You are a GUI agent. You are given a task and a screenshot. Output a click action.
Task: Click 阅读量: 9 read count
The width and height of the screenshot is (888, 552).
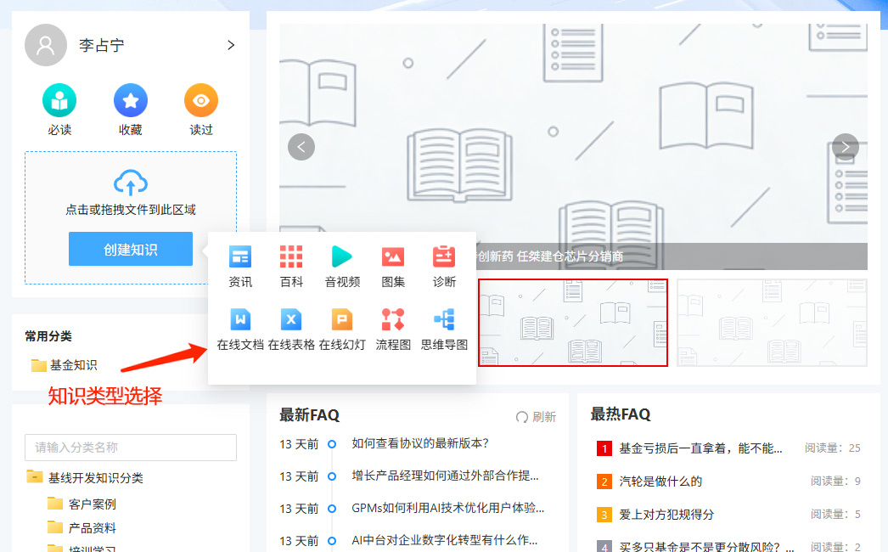[x=836, y=482]
